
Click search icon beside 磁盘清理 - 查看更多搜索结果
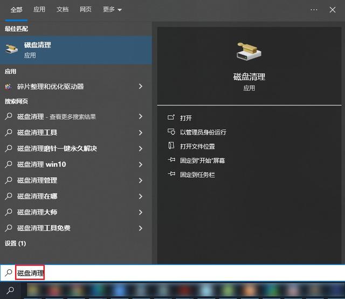click(x=9, y=116)
